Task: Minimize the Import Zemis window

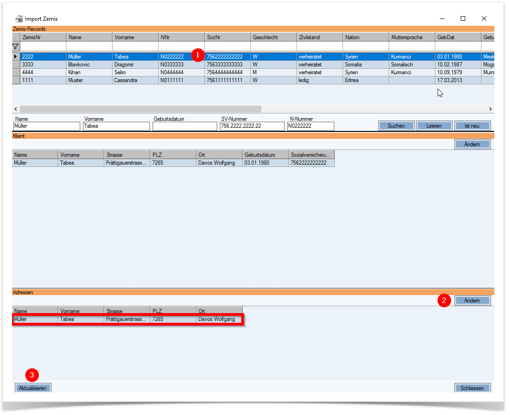Action: pos(442,18)
